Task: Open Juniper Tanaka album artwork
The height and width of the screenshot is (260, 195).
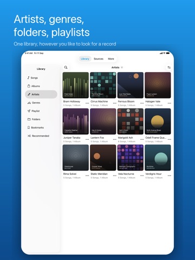Action: (x=76, y=121)
